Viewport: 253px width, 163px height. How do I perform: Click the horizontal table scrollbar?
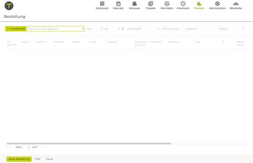point(89,143)
